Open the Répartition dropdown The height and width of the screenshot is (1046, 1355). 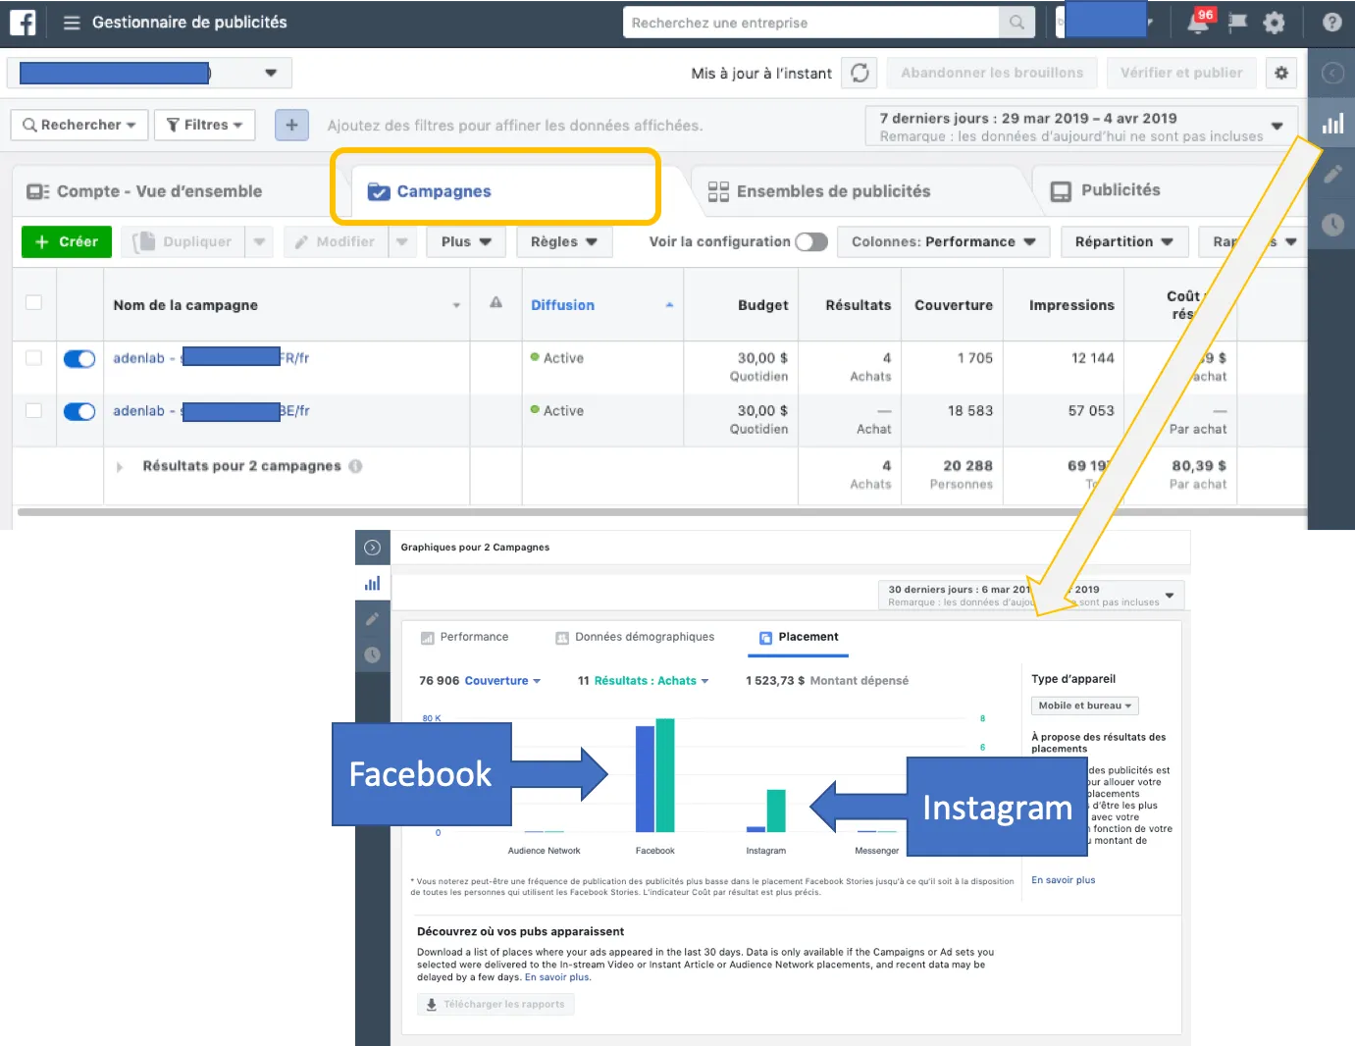tap(1124, 241)
